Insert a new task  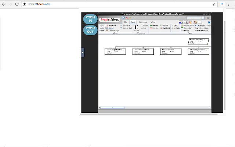tap(154, 26)
